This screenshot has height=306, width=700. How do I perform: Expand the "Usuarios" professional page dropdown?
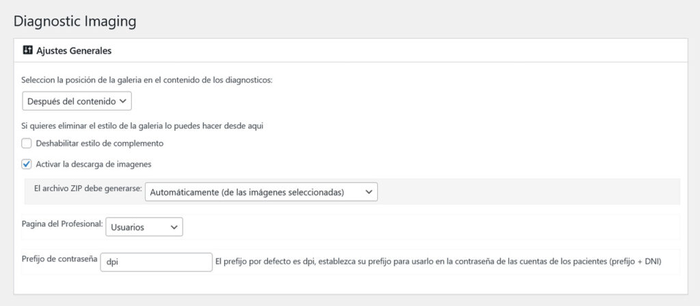click(144, 227)
